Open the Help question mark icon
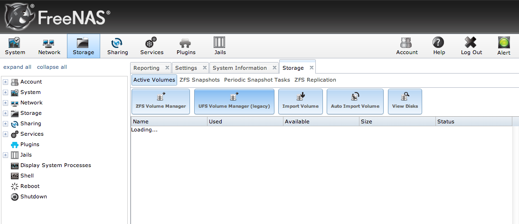 tap(439, 46)
